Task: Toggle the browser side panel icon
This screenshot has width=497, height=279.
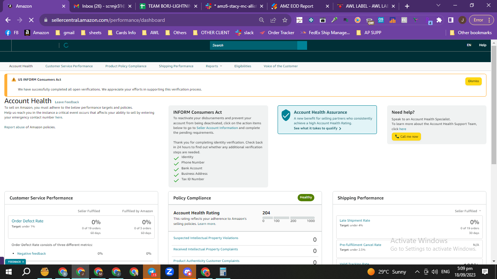Action: click(451, 20)
